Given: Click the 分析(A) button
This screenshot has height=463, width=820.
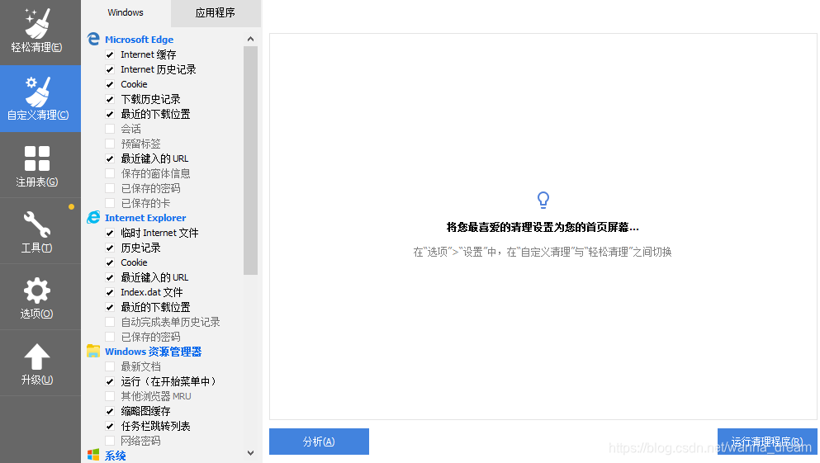Looking at the screenshot, I should click(x=319, y=442).
